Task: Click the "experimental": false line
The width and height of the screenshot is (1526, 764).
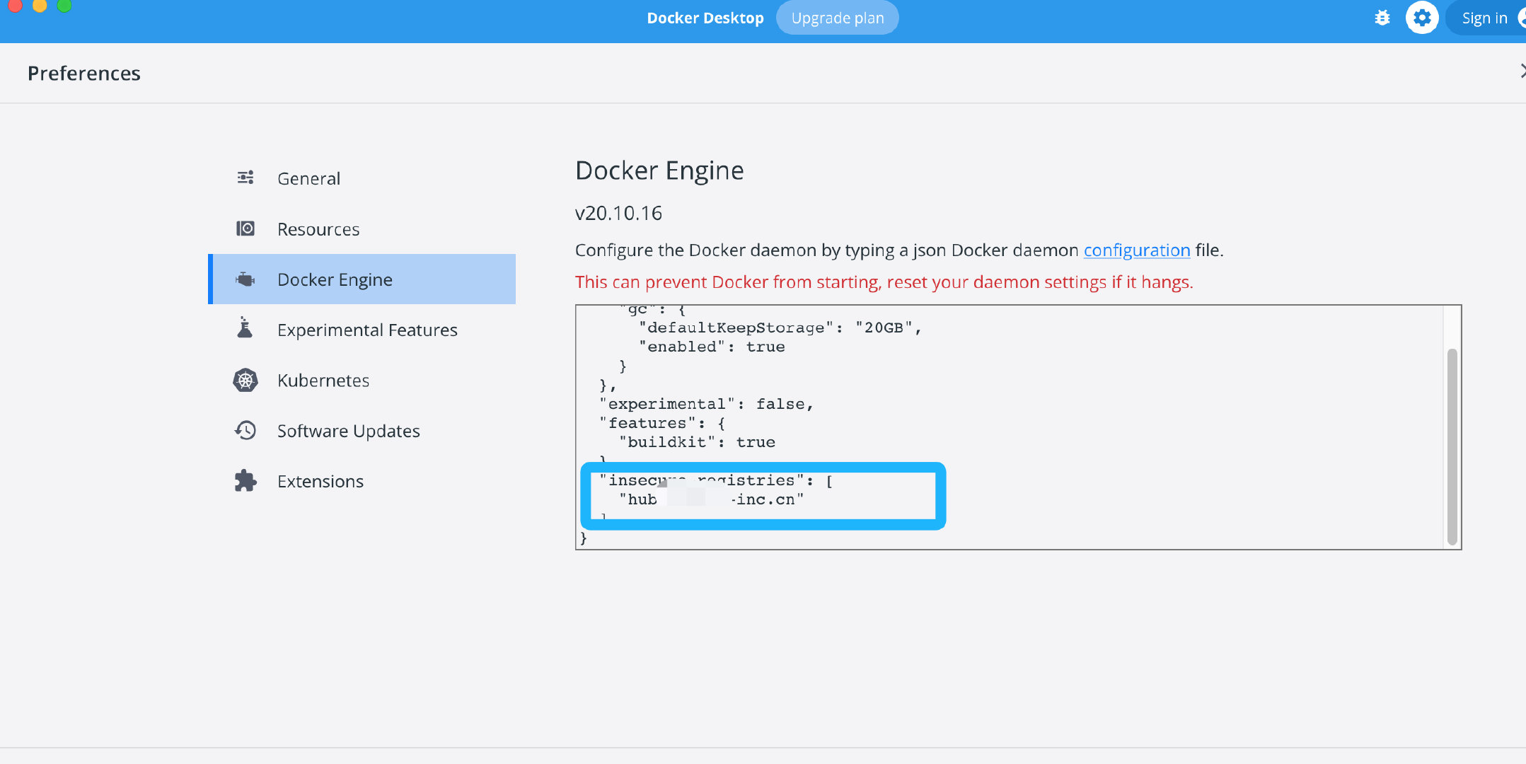Action: coord(706,404)
